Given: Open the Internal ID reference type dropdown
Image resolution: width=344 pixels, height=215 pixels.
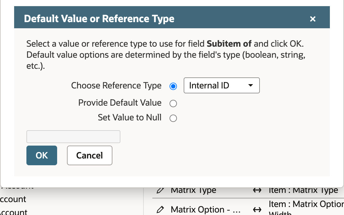Looking at the screenshot, I should pyautogui.click(x=221, y=85).
